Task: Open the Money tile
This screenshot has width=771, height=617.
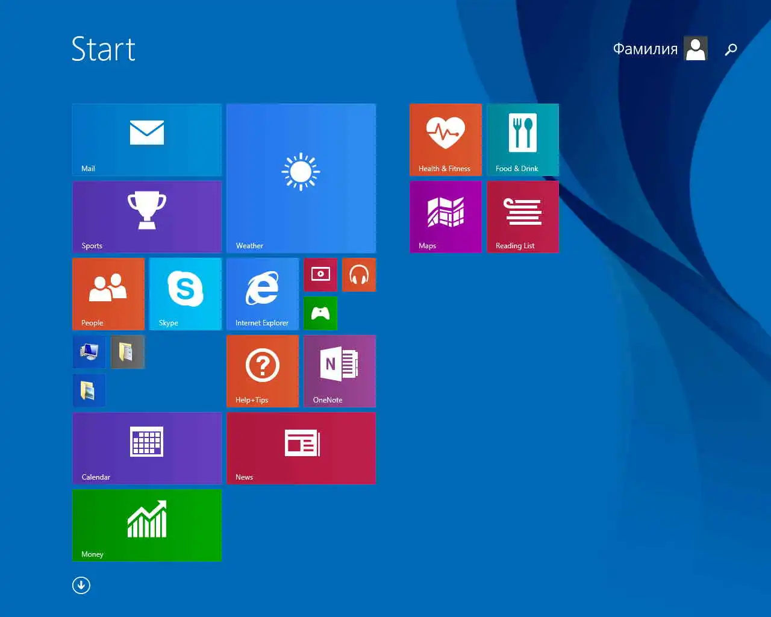Action: coord(147,525)
